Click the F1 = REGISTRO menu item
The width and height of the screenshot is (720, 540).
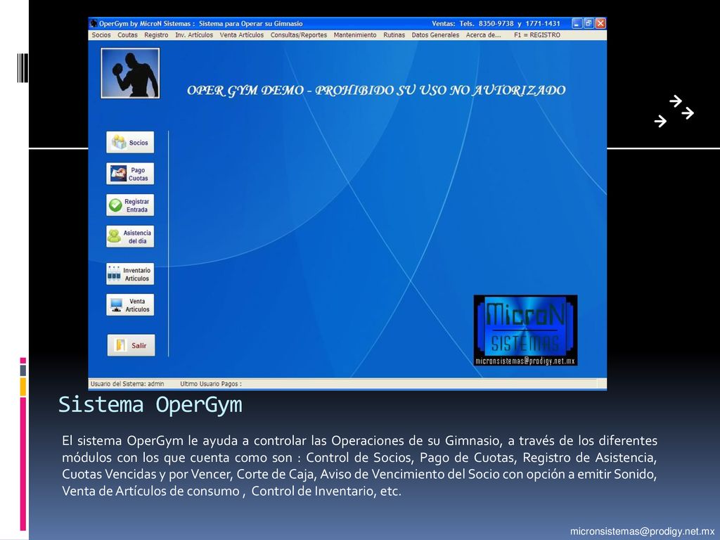(x=536, y=35)
